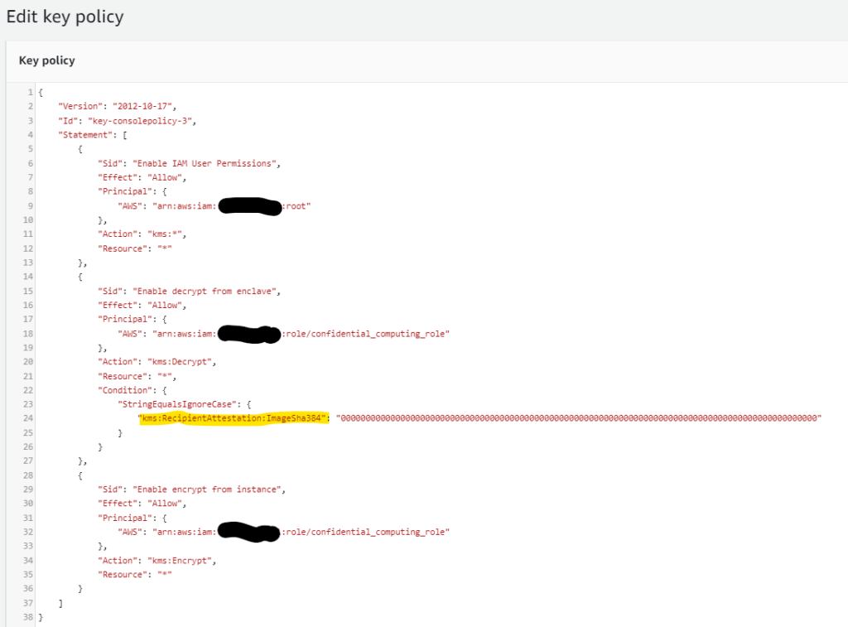This screenshot has height=627, width=848.
Task: Click line number 1 in the gutter
Action: (30, 92)
